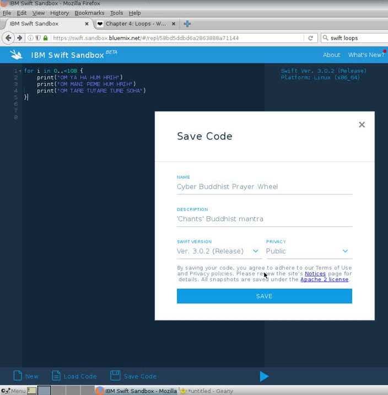The width and height of the screenshot is (388, 395).
Task: Click the Save Code floppy disk icon
Action: [x=115, y=376]
